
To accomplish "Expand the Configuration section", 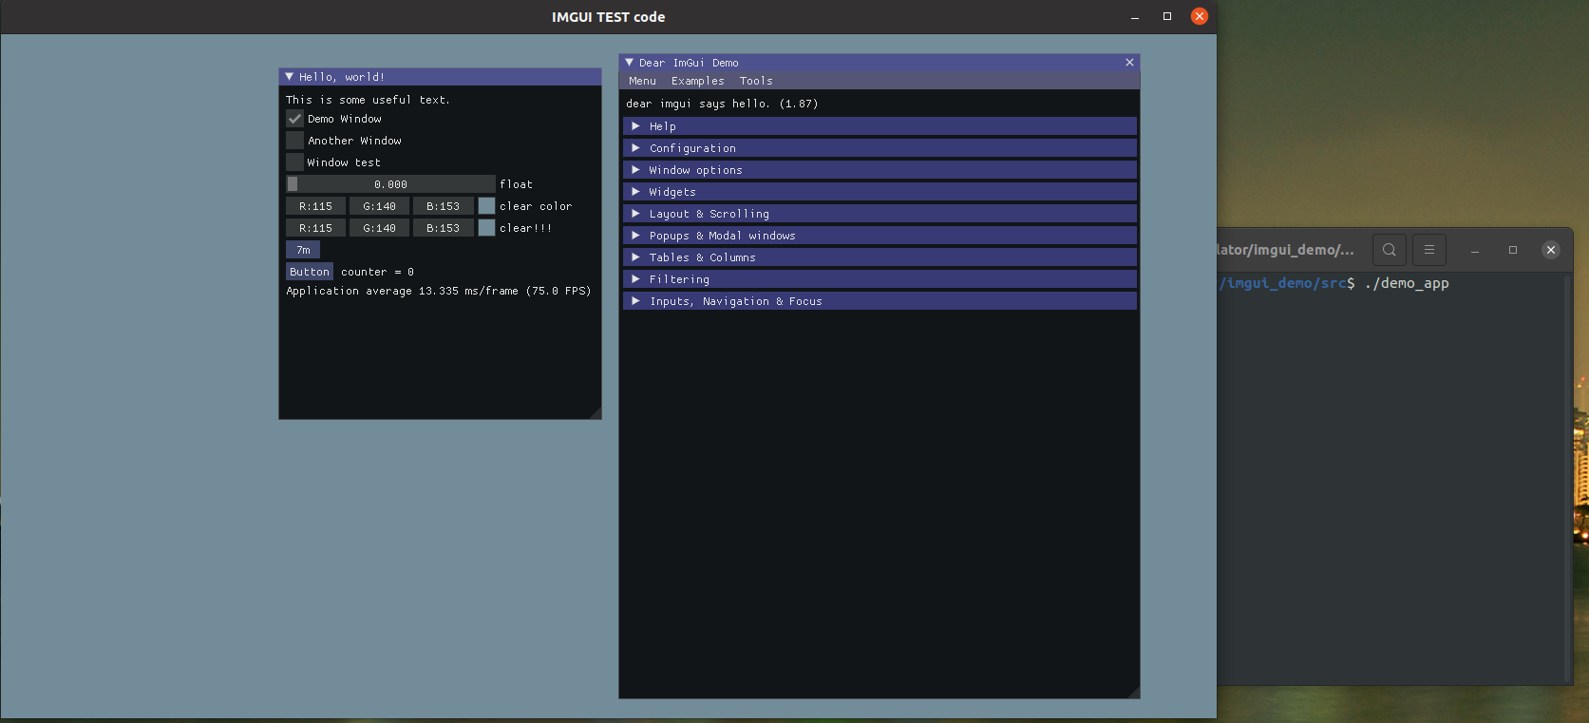I will (x=880, y=148).
